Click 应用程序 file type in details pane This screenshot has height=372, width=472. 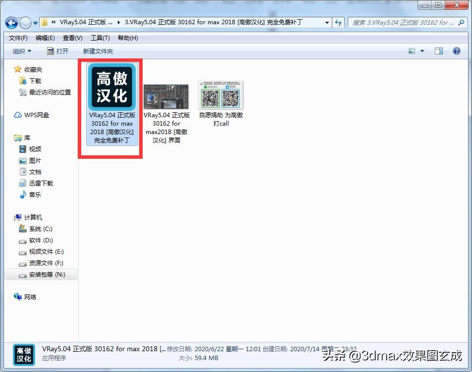click(x=54, y=358)
